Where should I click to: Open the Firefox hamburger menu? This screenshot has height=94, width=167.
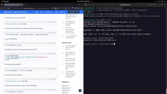[x=81, y=8]
